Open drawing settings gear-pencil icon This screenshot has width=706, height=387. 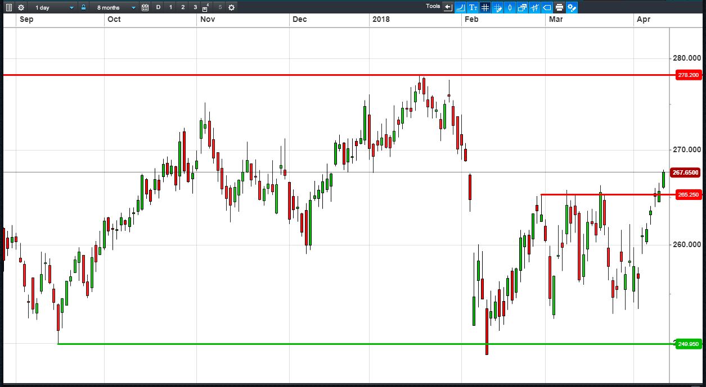pyautogui.click(x=572, y=7)
